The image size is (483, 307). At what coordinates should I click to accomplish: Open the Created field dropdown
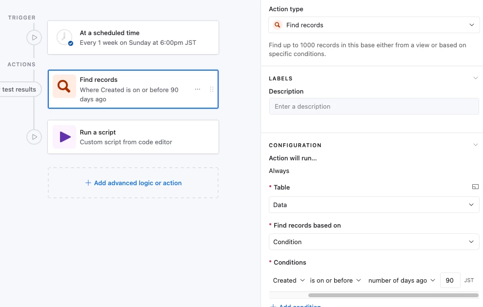point(289,280)
